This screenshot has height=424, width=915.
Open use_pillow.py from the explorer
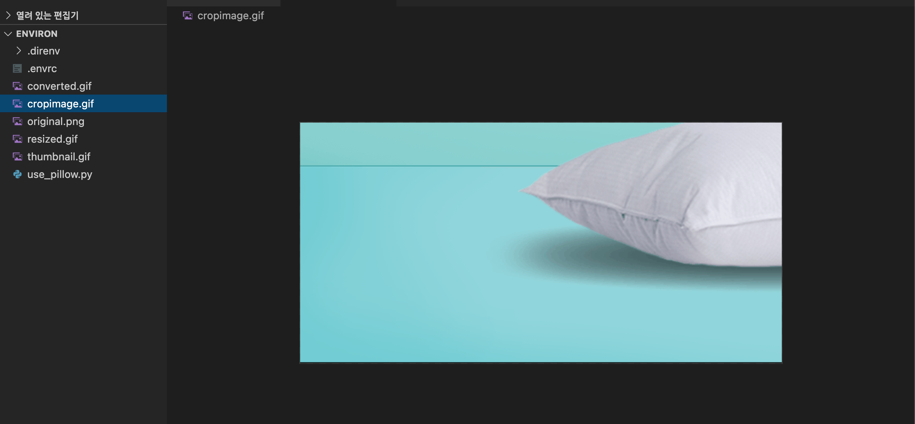(59, 174)
